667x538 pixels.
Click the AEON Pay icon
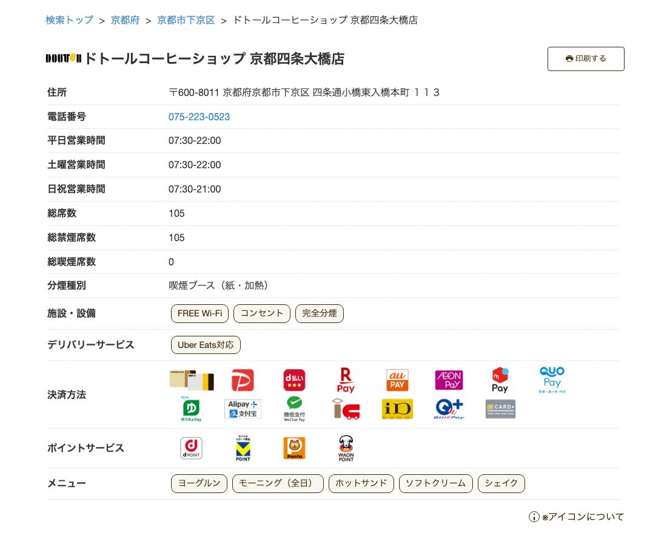(449, 380)
